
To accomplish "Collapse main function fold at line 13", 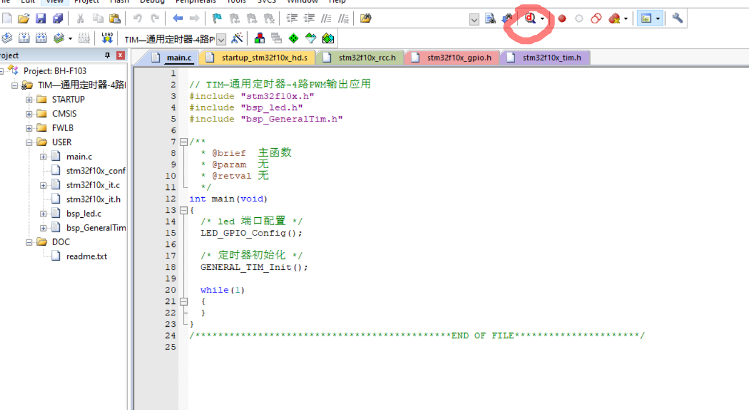I will [x=183, y=210].
